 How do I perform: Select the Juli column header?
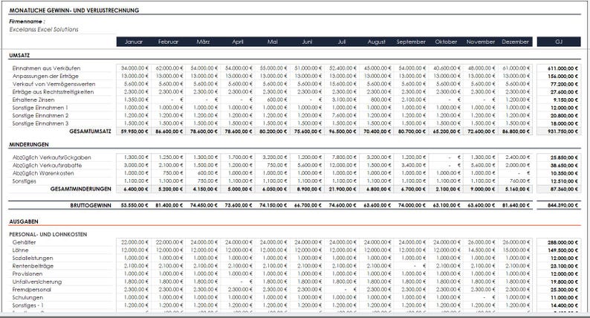coord(342,42)
